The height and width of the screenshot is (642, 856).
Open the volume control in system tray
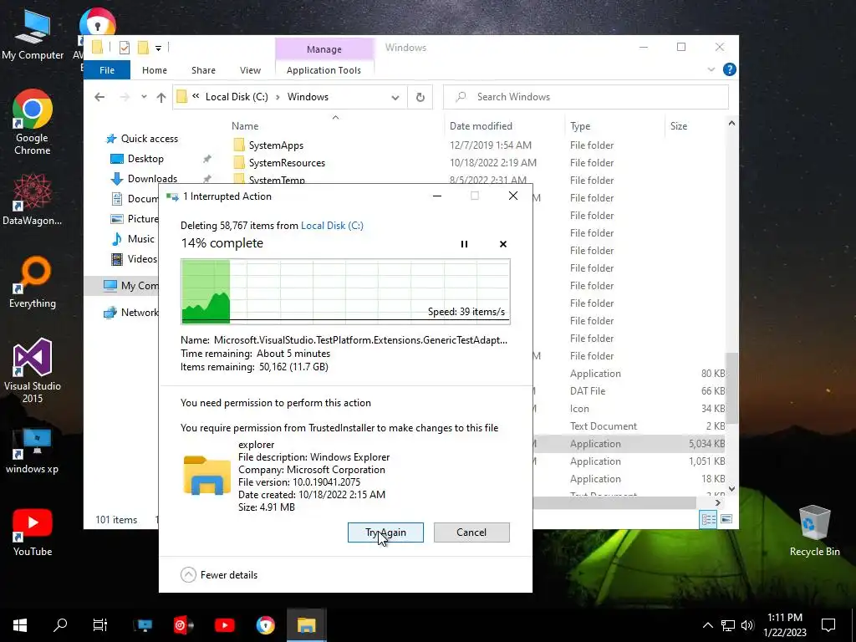pyautogui.click(x=747, y=625)
